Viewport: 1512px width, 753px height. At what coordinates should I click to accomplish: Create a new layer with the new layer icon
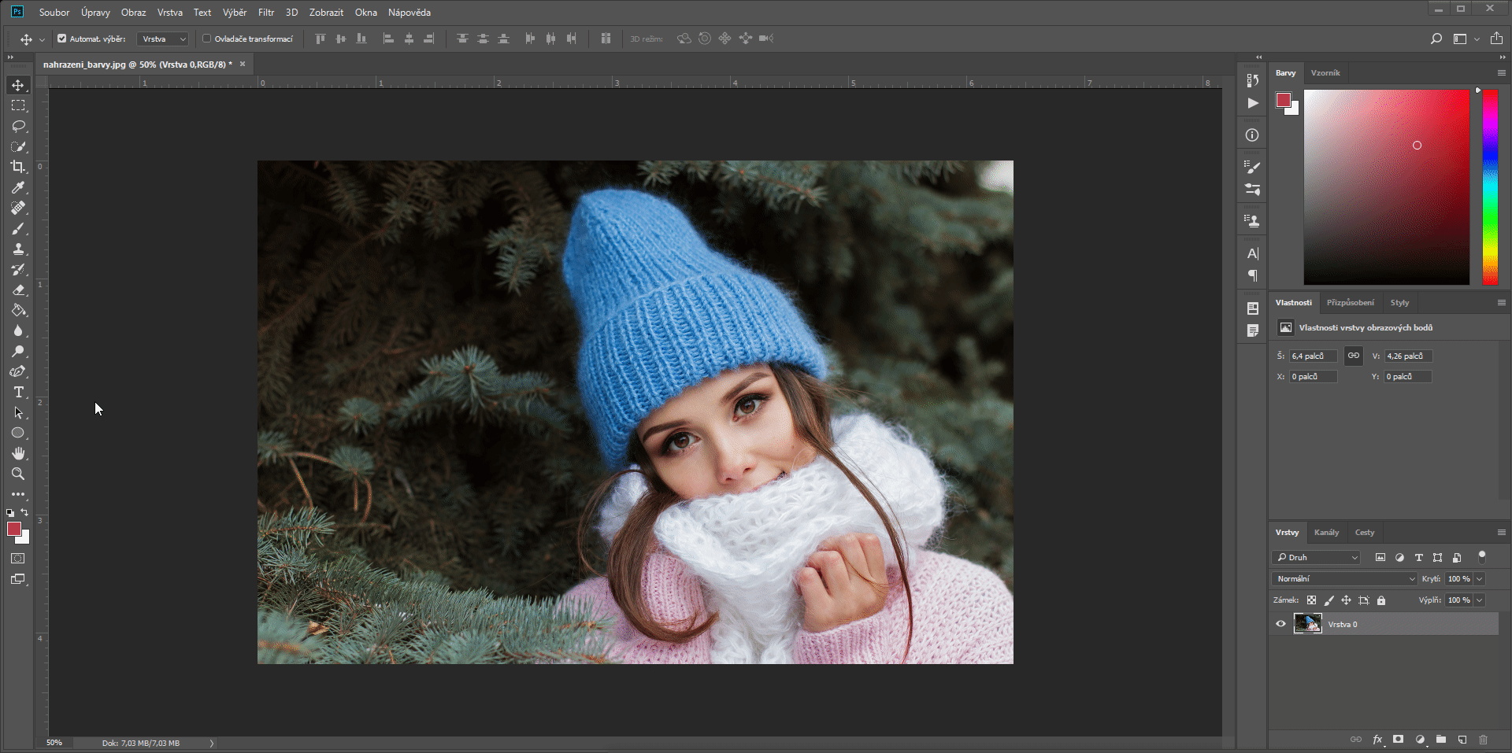pyautogui.click(x=1462, y=740)
